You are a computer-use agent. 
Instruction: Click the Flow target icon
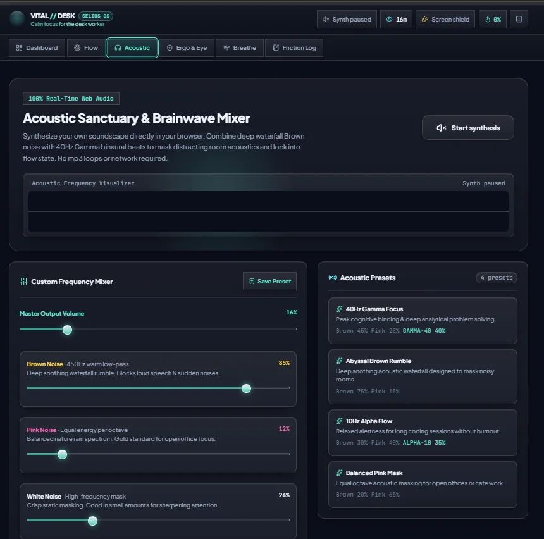coord(77,48)
